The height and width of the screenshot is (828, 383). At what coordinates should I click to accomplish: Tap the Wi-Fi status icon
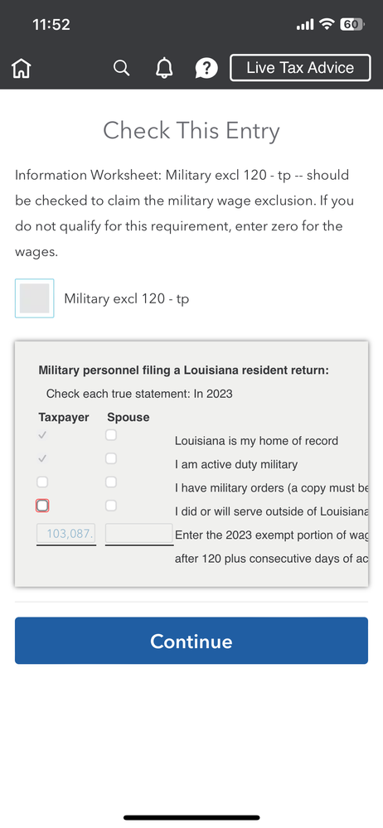click(327, 24)
